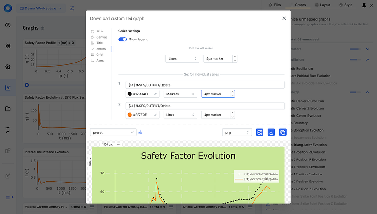
Task: Expand the Parameters section chevron
Action: point(368,49)
